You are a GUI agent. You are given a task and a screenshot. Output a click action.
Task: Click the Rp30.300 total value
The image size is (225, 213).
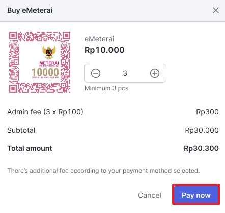(201, 148)
